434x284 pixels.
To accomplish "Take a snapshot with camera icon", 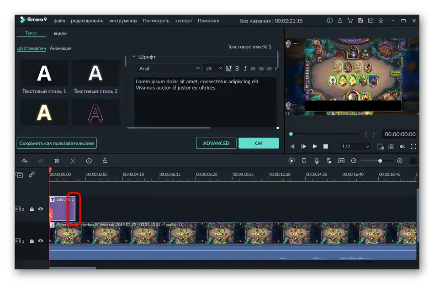I will pyautogui.click(x=392, y=147).
